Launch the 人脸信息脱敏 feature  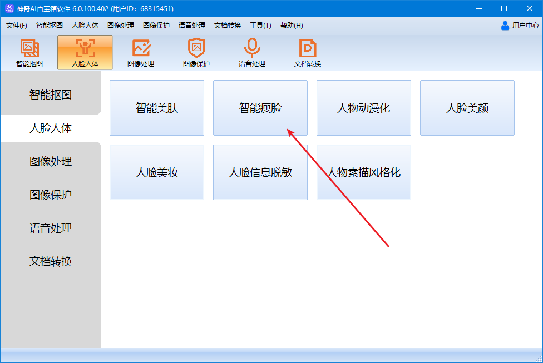[x=260, y=172]
